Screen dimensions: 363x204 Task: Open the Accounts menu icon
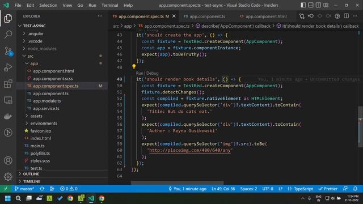click(x=8, y=160)
